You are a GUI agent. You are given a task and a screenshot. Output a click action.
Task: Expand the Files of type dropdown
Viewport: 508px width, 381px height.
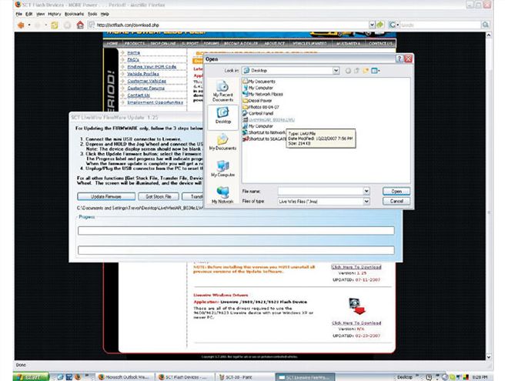[x=366, y=201]
